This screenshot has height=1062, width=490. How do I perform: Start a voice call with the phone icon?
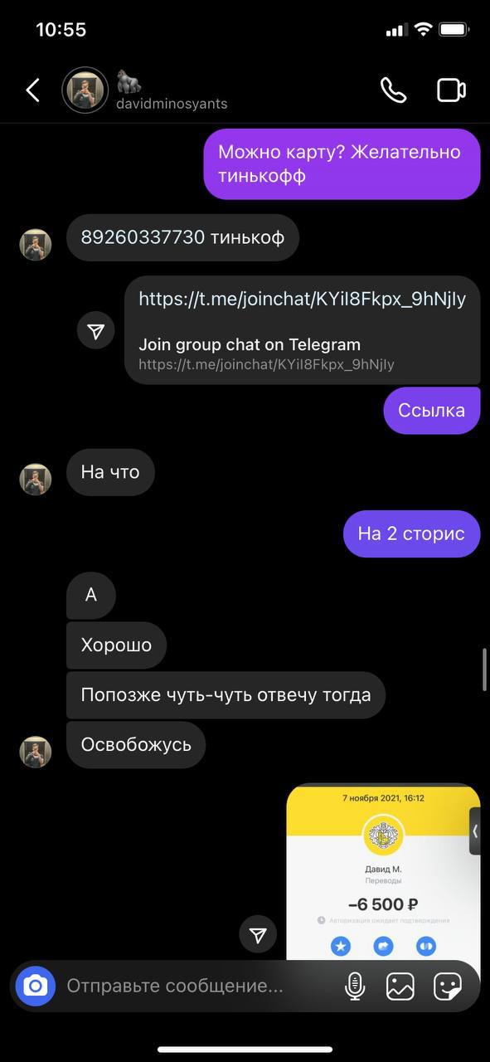point(393,90)
